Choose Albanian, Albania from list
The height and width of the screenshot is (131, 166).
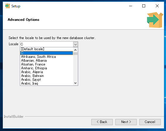47,61
